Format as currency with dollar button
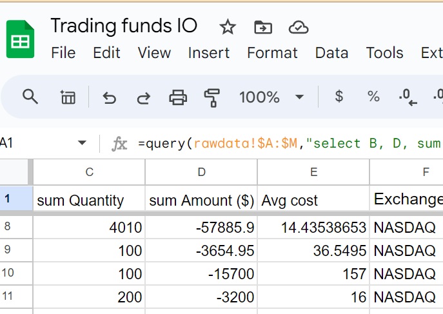Image resolution: width=443 pixels, height=314 pixels. coord(339,97)
